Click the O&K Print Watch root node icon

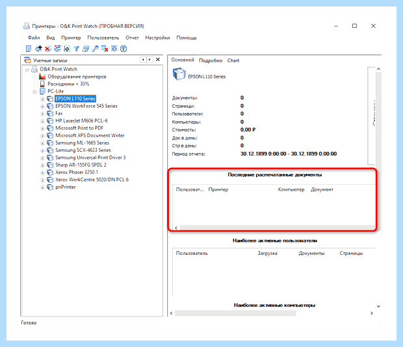click(x=34, y=69)
